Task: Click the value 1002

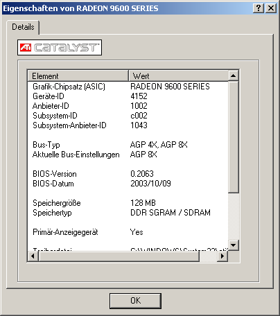Action: [x=139, y=106]
